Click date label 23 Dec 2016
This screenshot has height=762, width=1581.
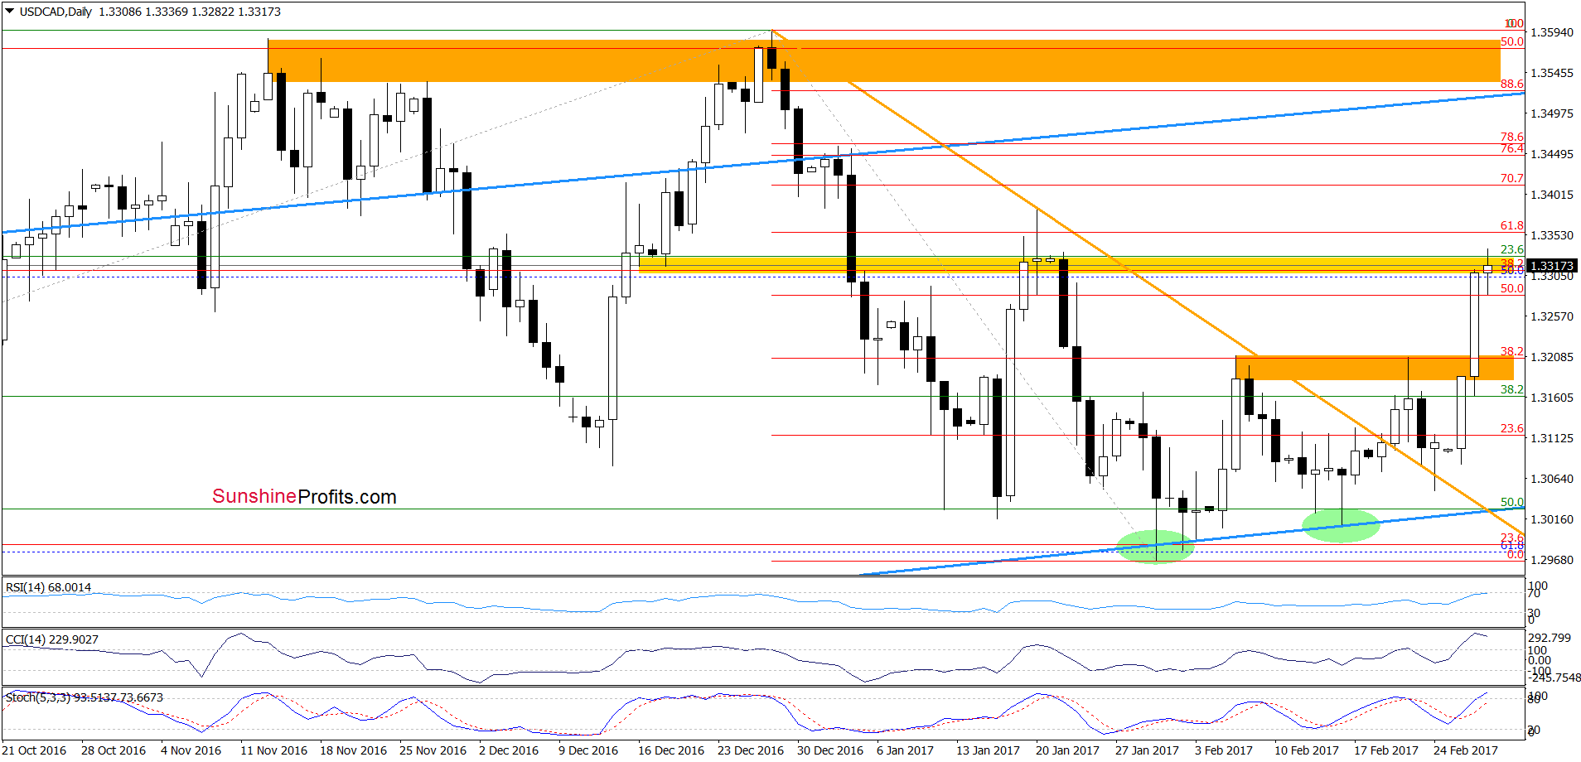click(751, 750)
